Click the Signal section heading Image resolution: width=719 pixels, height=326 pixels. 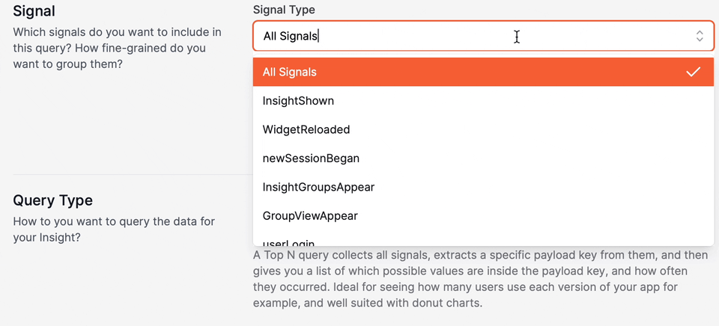[x=34, y=11]
